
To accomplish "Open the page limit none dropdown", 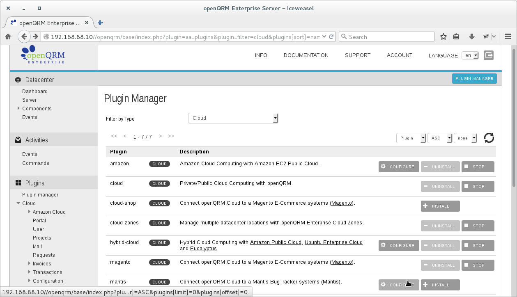I will [465, 138].
